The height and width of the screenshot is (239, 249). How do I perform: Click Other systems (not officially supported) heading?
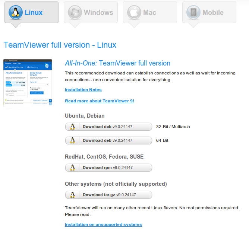116,184
